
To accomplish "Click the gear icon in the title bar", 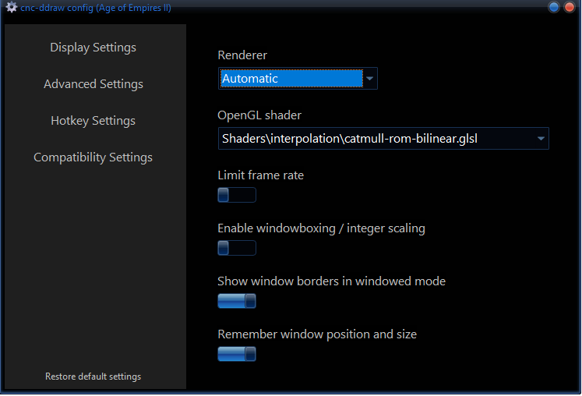I will click(11, 8).
